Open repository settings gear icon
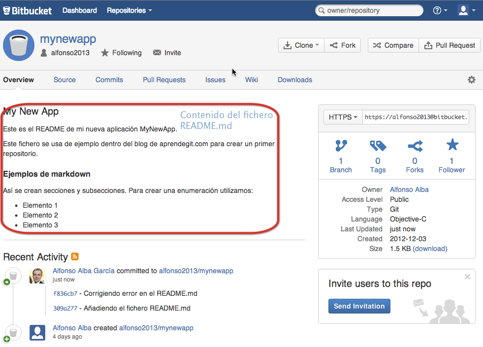The height and width of the screenshot is (347, 483). [471, 80]
